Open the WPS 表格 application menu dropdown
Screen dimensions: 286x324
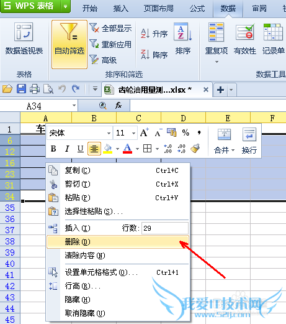[66, 6]
